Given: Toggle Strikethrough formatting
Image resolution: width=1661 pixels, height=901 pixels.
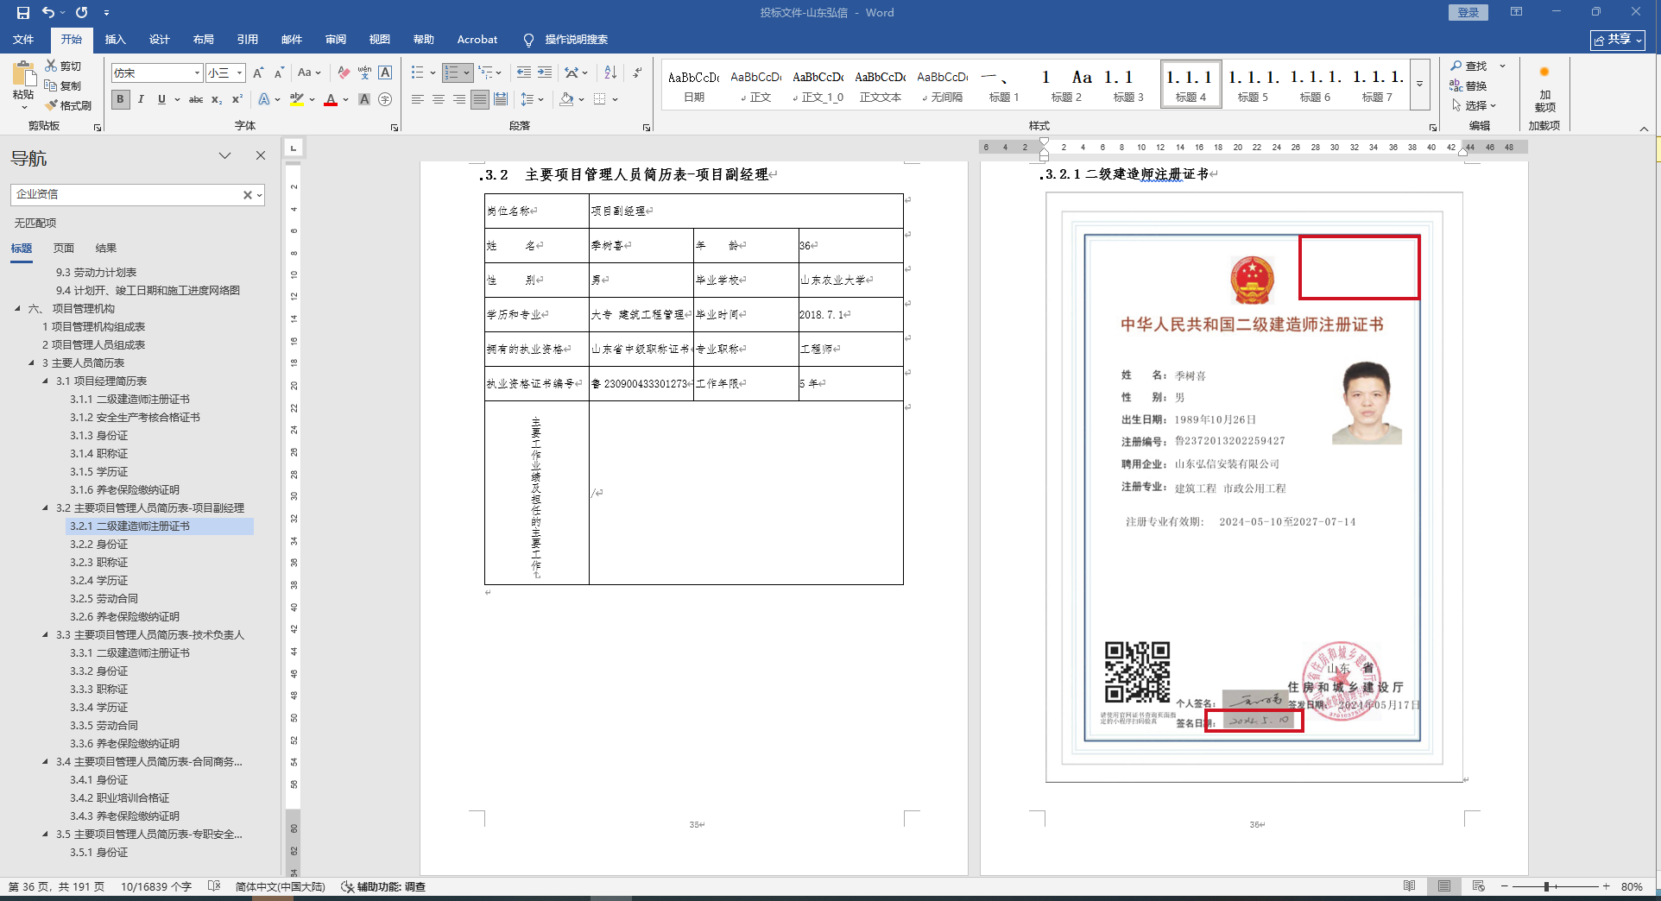Looking at the screenshot, I should [196, 99].
